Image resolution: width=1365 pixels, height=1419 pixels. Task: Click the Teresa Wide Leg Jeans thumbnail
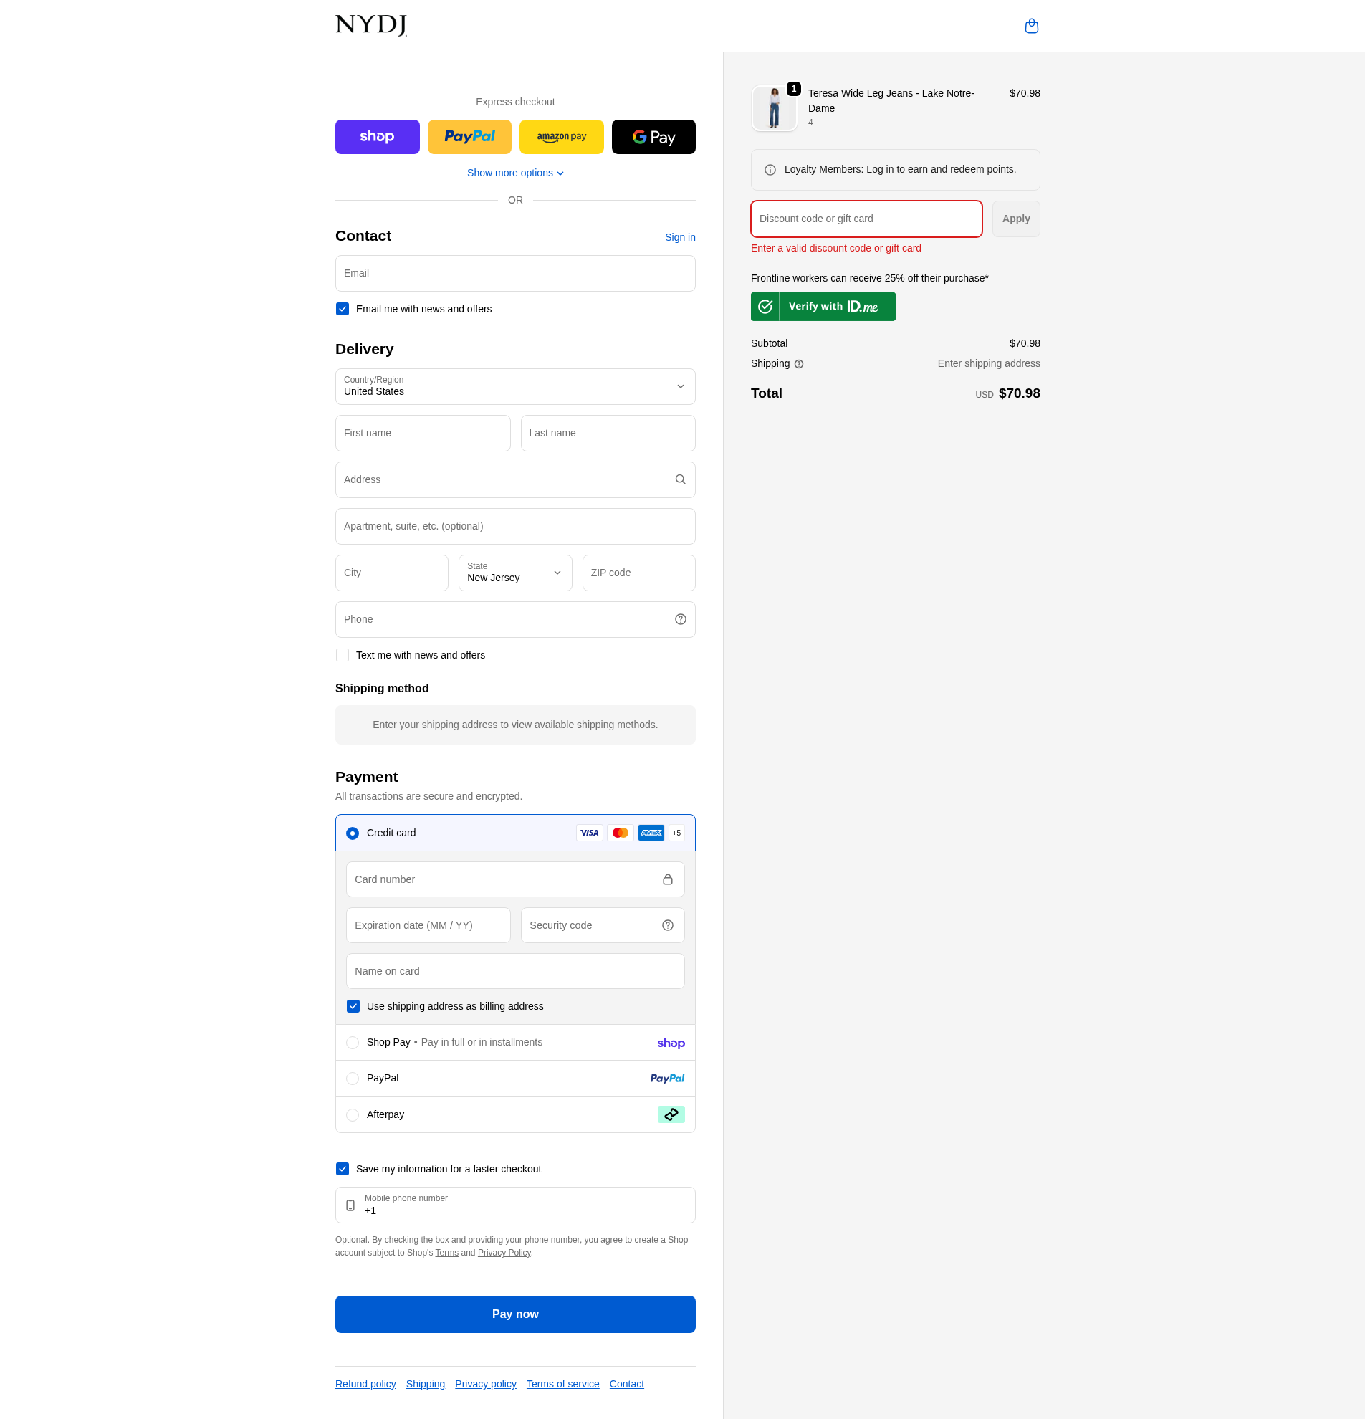click(774, 109)
